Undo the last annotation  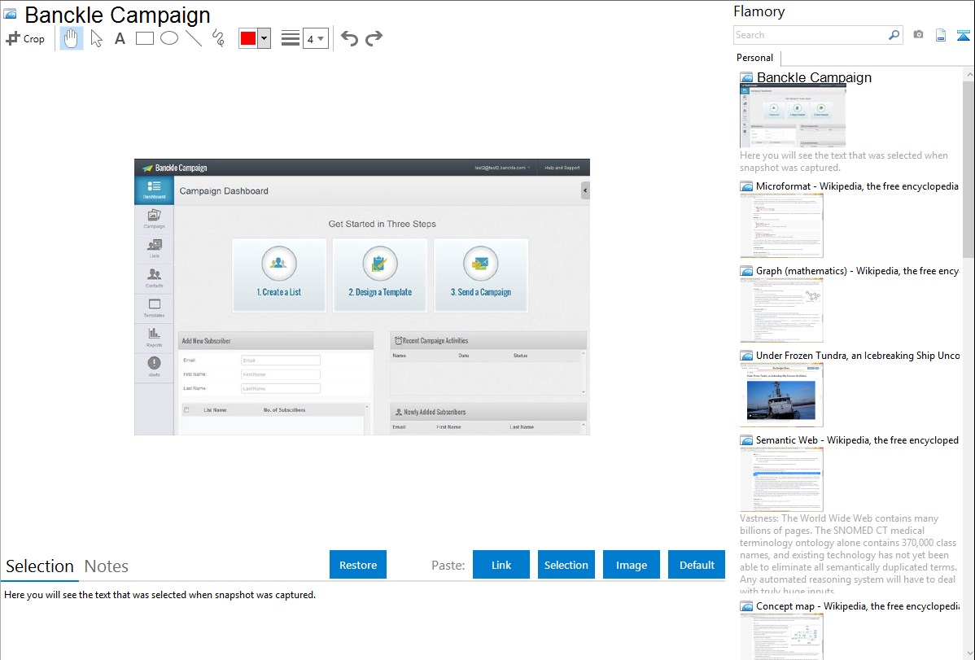(349, 38)
